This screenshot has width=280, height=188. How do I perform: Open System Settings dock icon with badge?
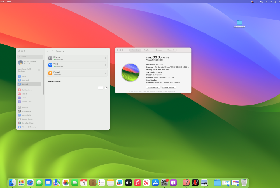pos(164,183)
